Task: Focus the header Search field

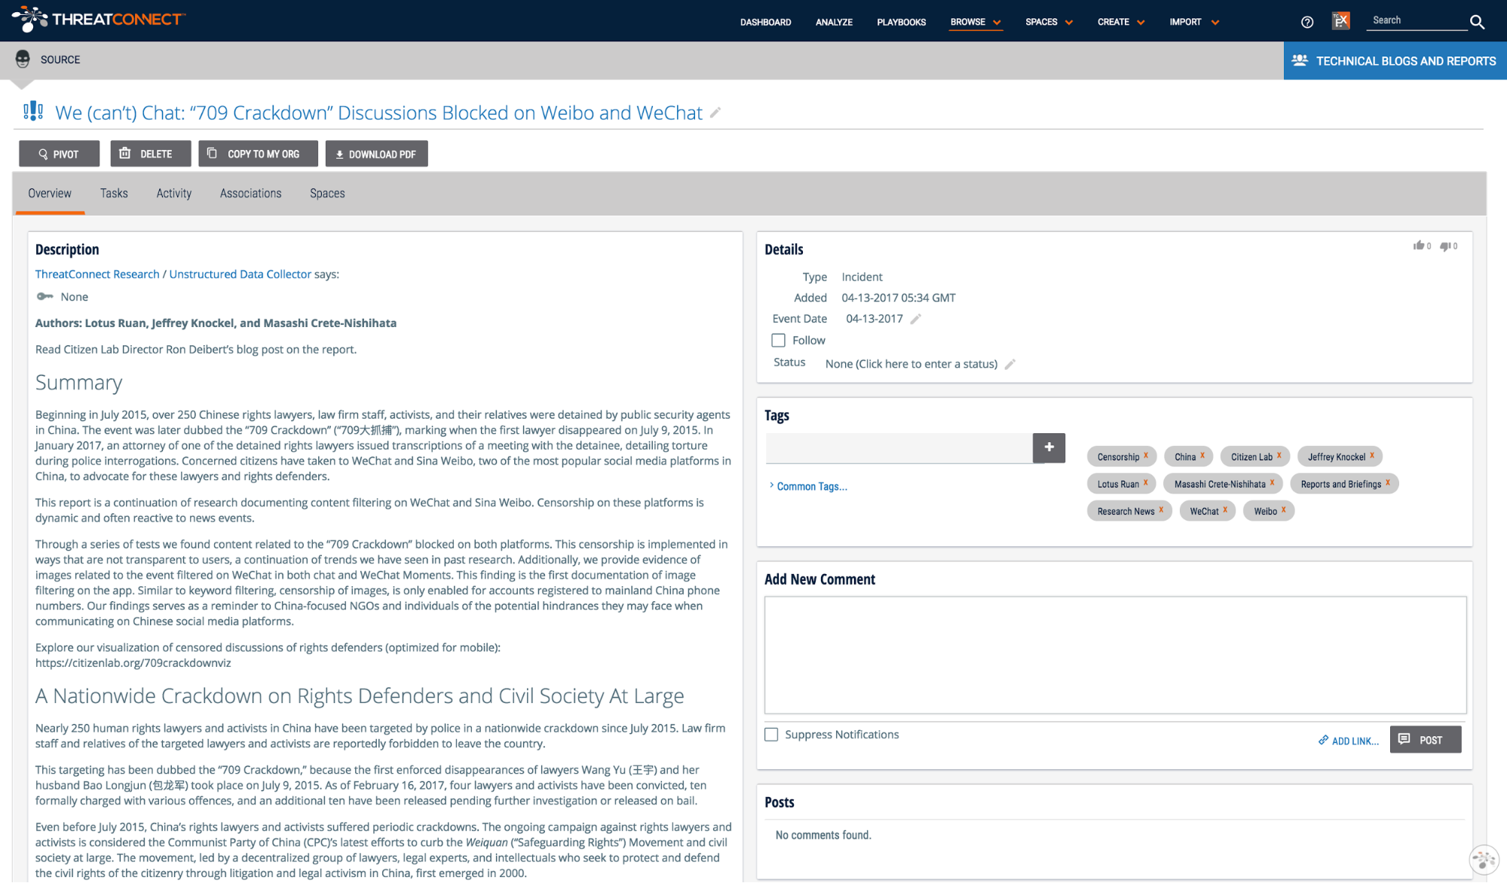Action: [1417, 21]
